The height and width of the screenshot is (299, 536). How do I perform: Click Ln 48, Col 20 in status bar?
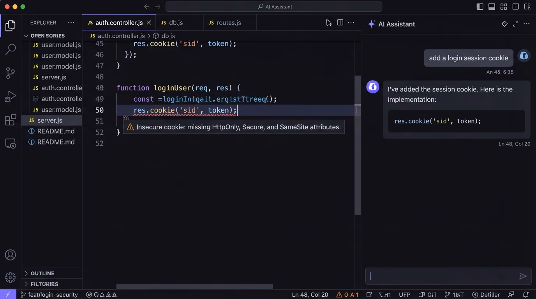310,294
